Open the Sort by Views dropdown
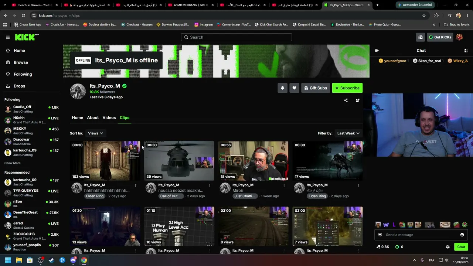Screen dimensions: 473x266 [95, 133]
